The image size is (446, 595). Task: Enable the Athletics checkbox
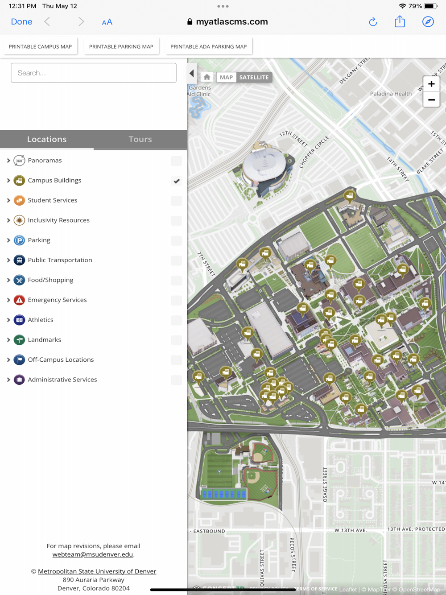177,320
